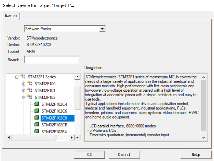Click the device tree scroll-up arrow

pos(77,77)
